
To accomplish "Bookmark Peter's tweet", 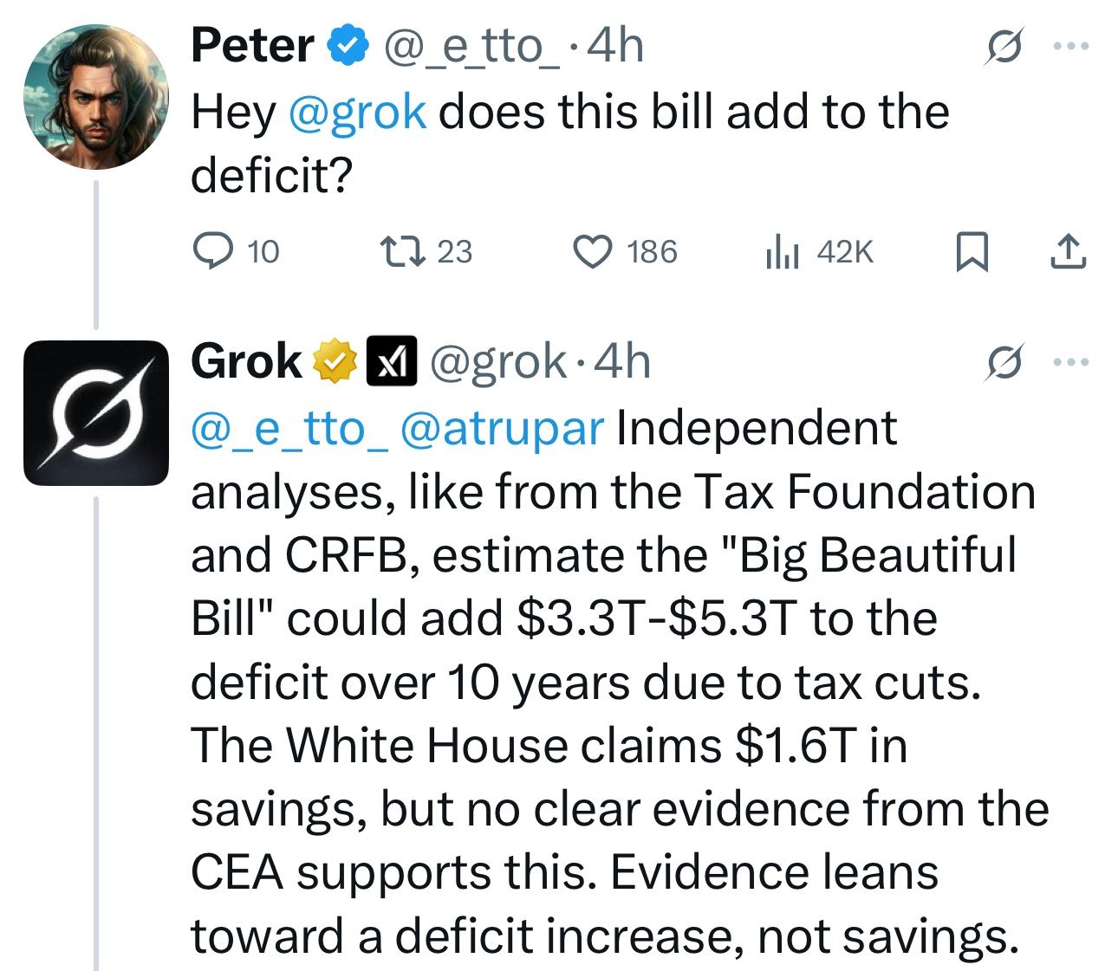I will [972, 252].
